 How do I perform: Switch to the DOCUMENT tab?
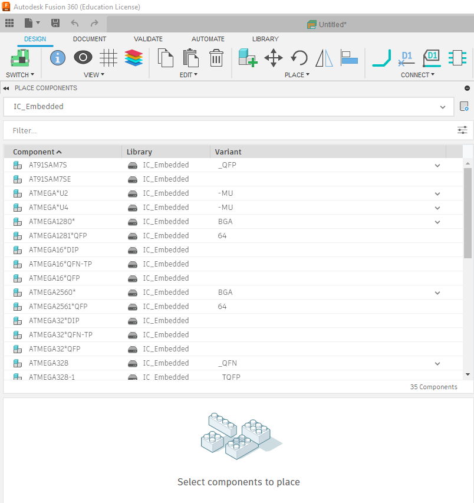pos(90,39)
